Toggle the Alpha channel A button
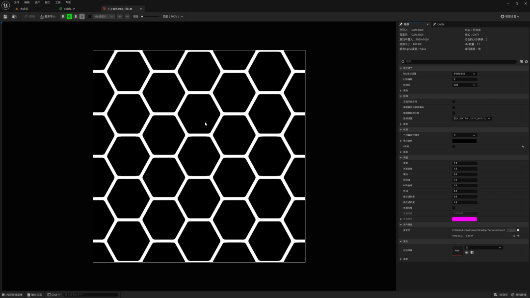 click(82, 16)
